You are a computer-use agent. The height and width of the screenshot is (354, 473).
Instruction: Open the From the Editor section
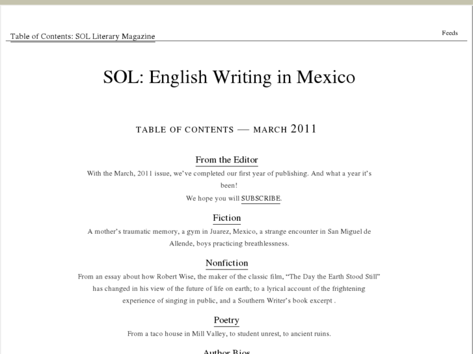(226, 160)
